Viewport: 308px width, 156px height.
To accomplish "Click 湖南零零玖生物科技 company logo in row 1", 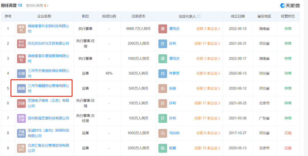I will (21, 29).
